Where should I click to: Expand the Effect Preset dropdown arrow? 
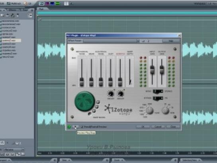tap(138, 41)
